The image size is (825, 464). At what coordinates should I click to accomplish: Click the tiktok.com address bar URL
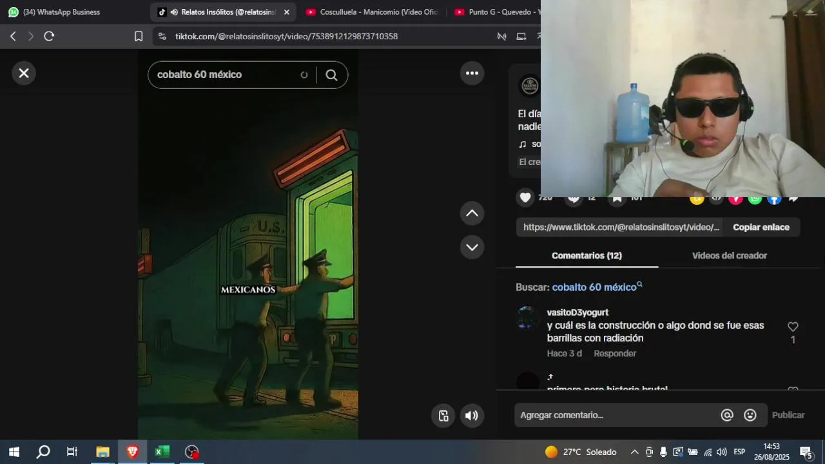coord(287,37)
